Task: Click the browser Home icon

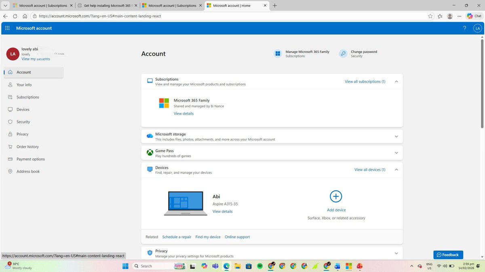Action: (25, 16)
